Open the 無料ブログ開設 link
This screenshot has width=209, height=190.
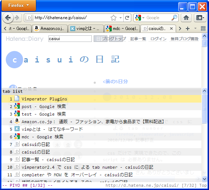tap(184, 39)
